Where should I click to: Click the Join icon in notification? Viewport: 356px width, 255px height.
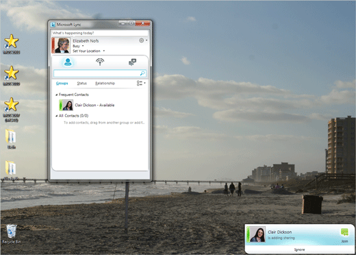pos(344,232)
